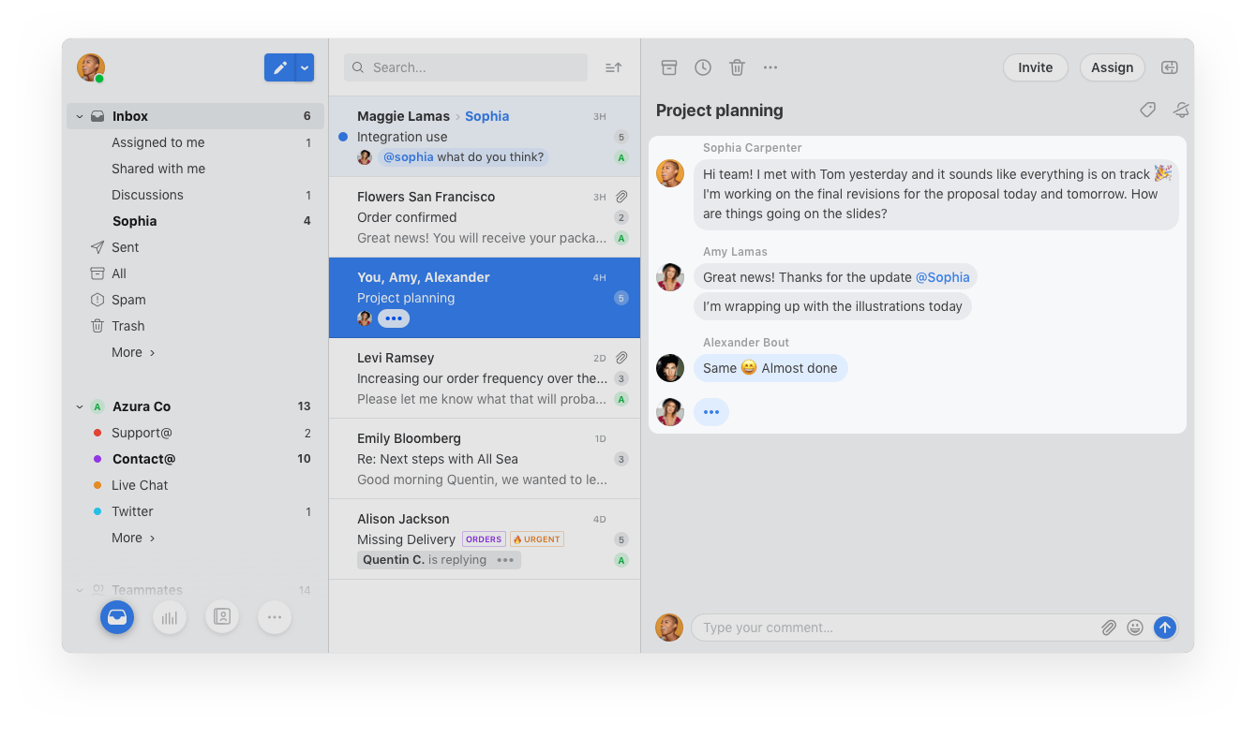Collapse the Inbox section

80,115
